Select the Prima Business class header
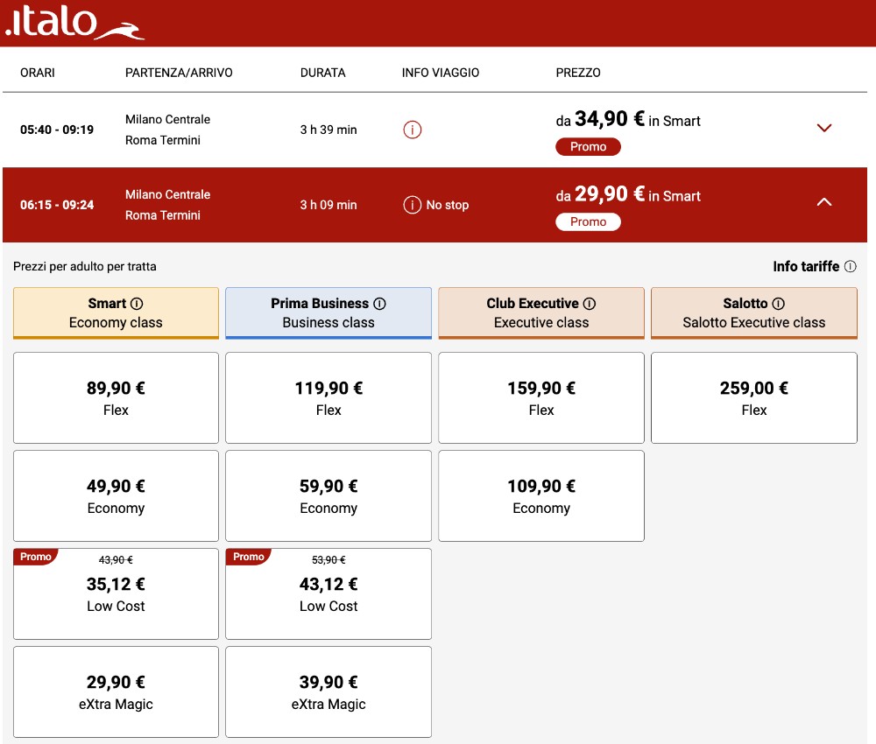 328,313
